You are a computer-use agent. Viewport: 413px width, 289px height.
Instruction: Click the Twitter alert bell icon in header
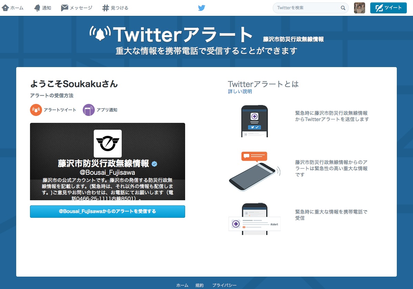pos(100,34)
